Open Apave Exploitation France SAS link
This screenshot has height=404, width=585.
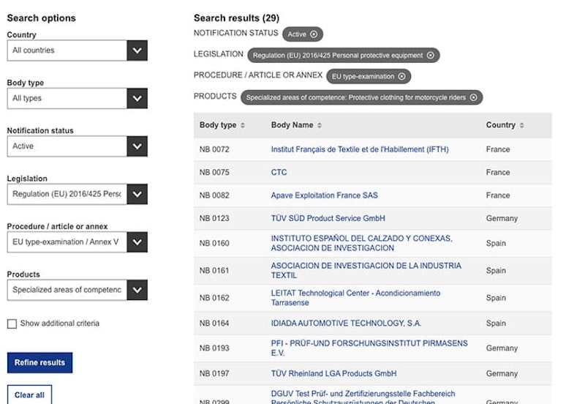point(324,195)
